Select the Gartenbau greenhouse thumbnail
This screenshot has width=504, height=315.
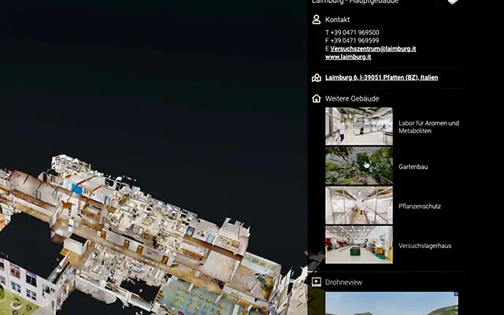tap(359, 166)
